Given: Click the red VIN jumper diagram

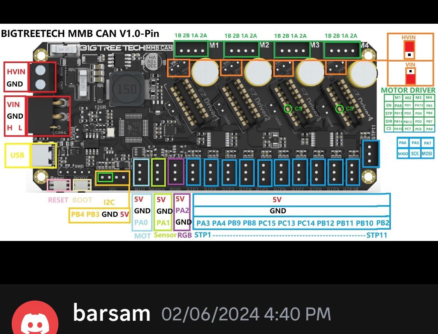Looking at the screenshot, I should pyautogui.click(x=410, y=76).
